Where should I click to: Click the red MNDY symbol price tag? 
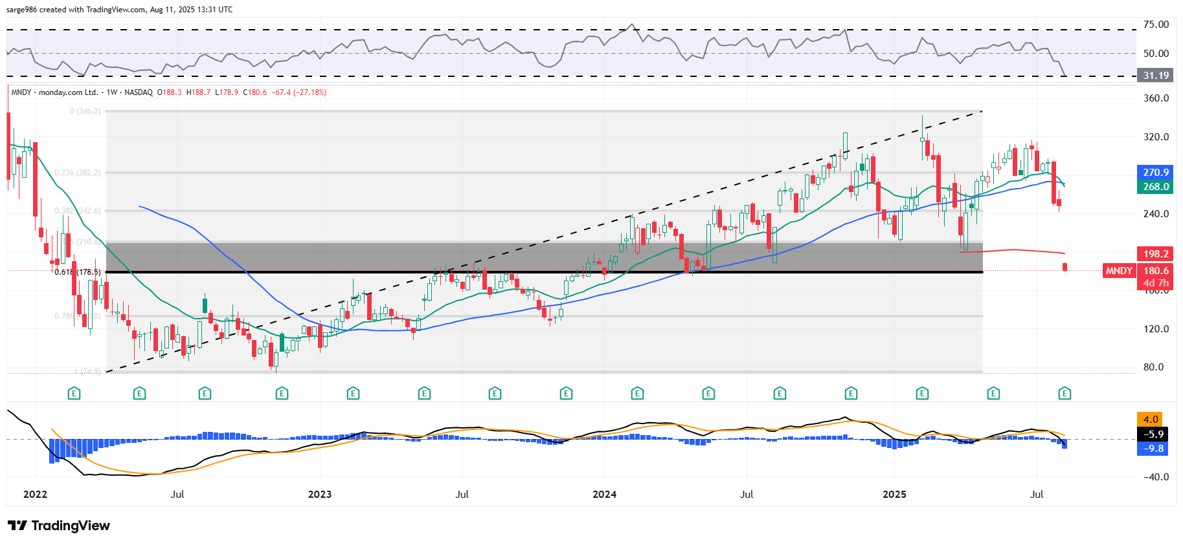pyautogui.click(x=1119, y=271)
